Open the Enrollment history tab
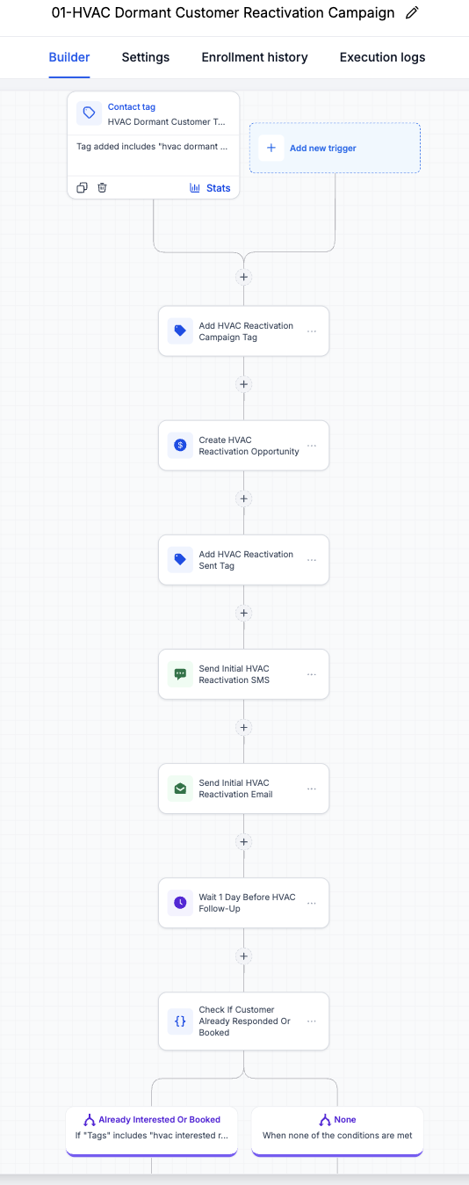Viewport: 469px width, 1185px height. pos(255,57)
